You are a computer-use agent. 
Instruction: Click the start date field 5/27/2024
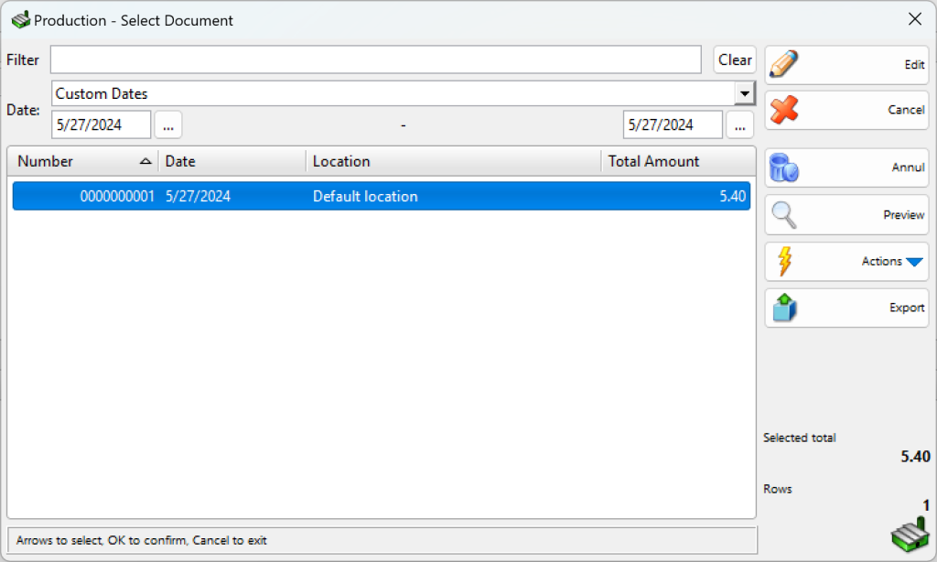100,125
